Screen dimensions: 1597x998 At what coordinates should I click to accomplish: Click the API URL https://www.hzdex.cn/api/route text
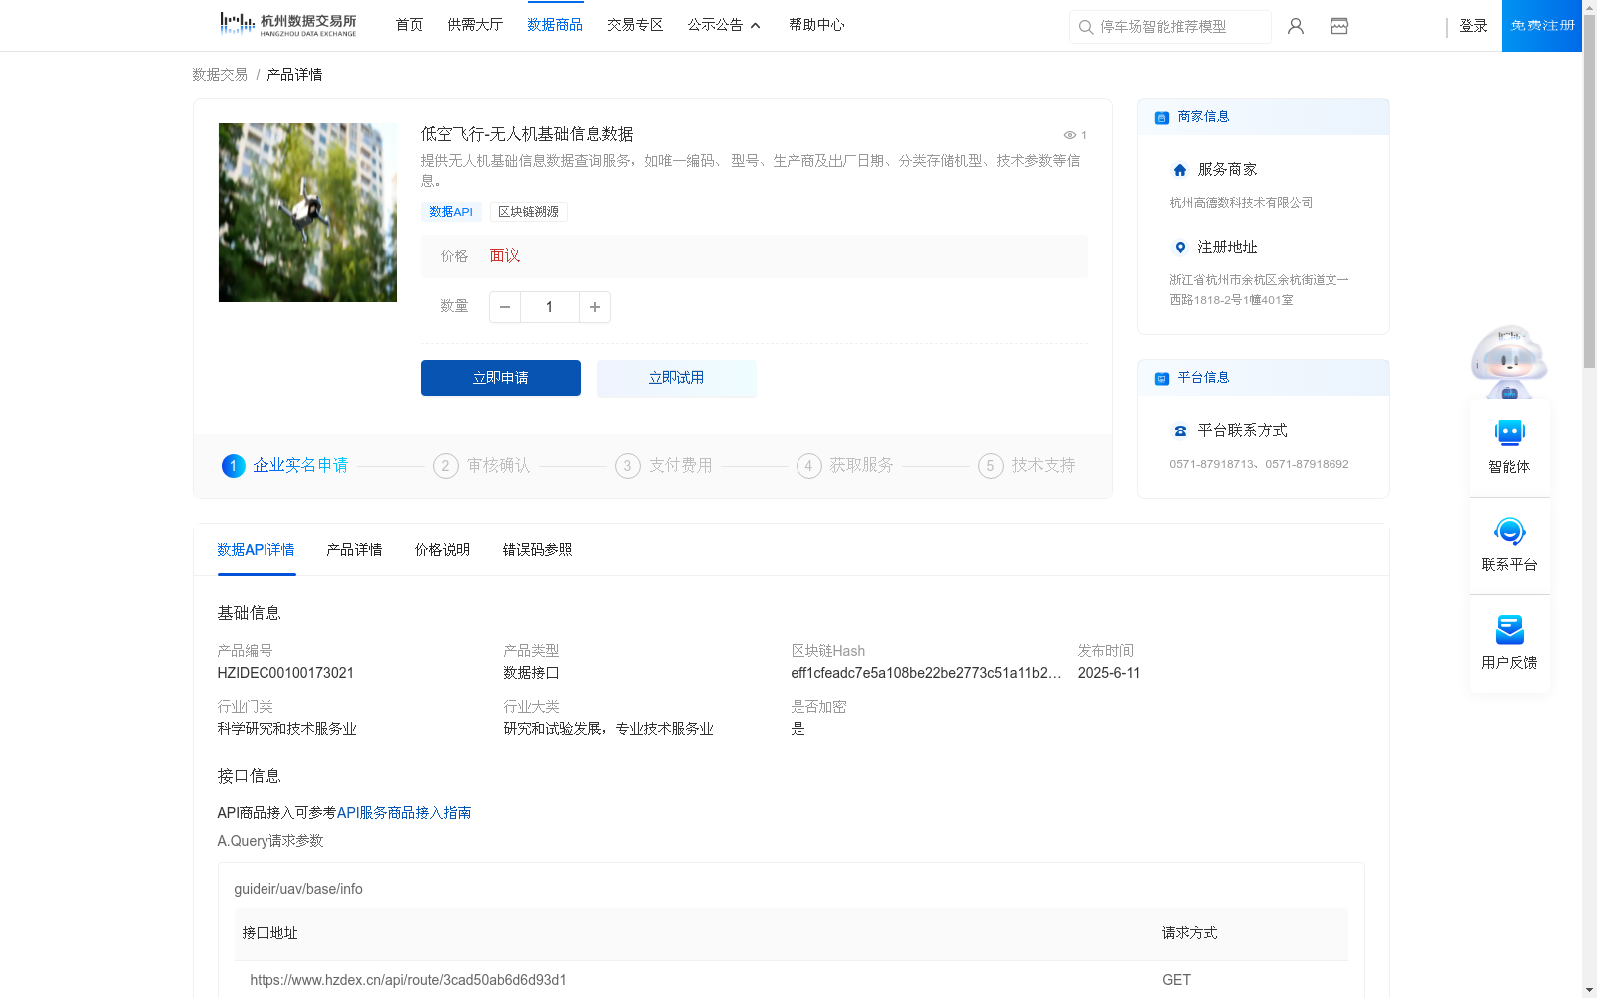(x=408, y=980)
